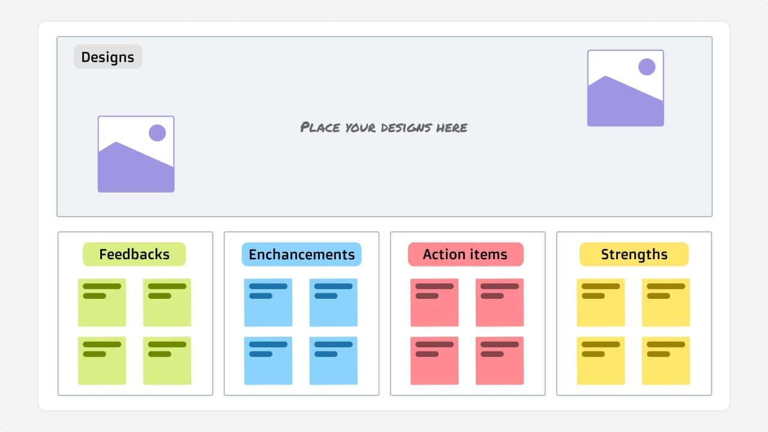The height and width of the screenshot is (432, 768).
Task: Click the Action items header label
Action: click(466, 254)
